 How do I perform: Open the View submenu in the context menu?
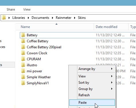tap(92, 76)
